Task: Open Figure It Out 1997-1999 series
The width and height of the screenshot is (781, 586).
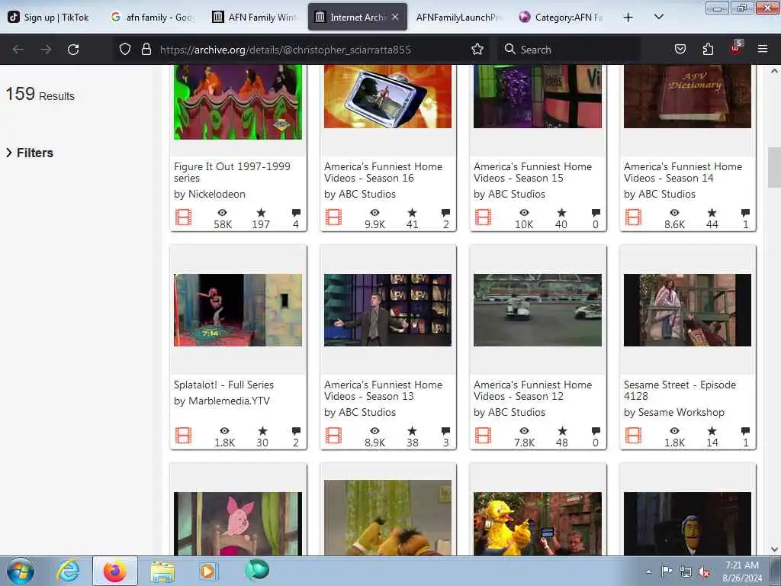Action: 232,172
